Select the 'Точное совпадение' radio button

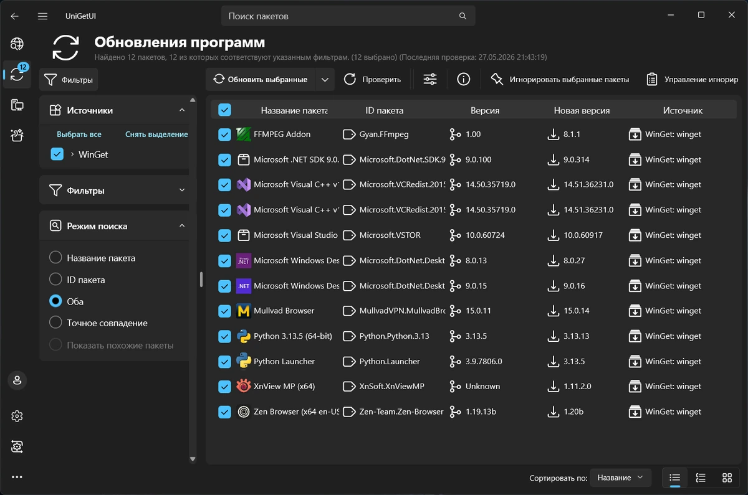coord(55,323)
